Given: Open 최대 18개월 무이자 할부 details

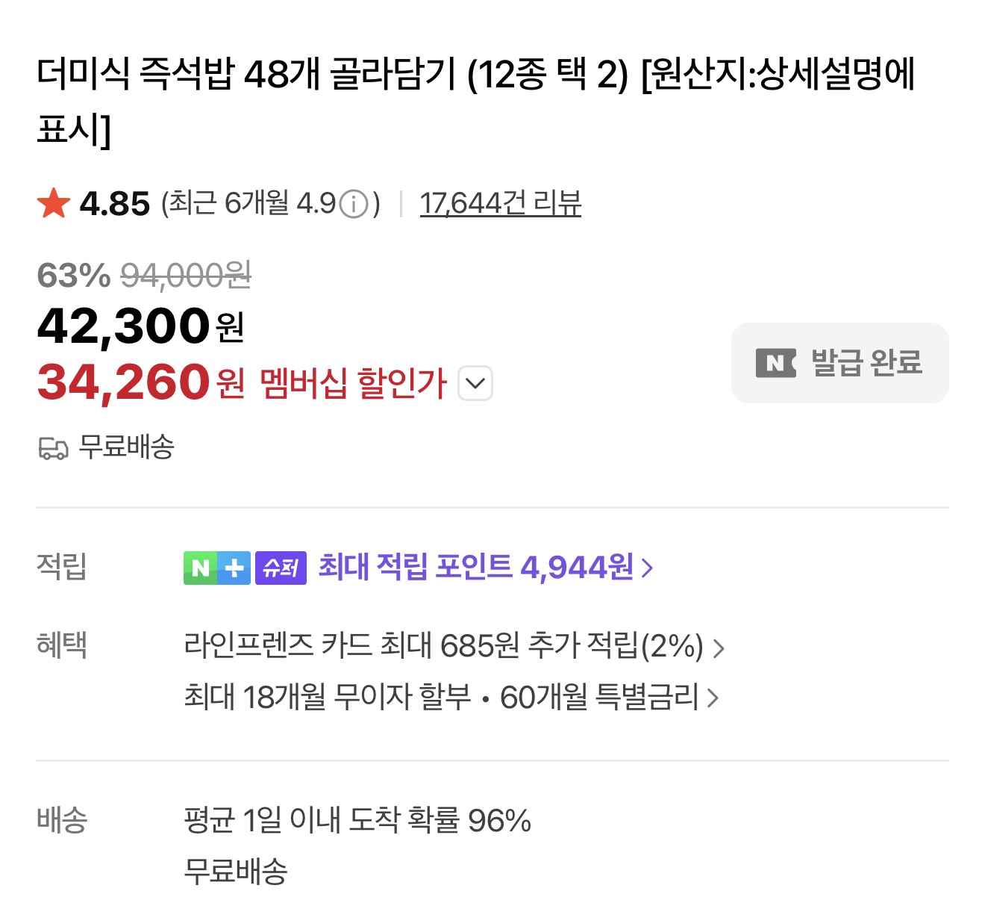Looking at the screenshot, I should pos(328,698).
